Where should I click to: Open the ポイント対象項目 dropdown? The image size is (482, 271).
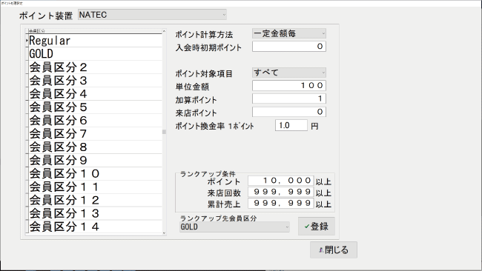(289, 73)
